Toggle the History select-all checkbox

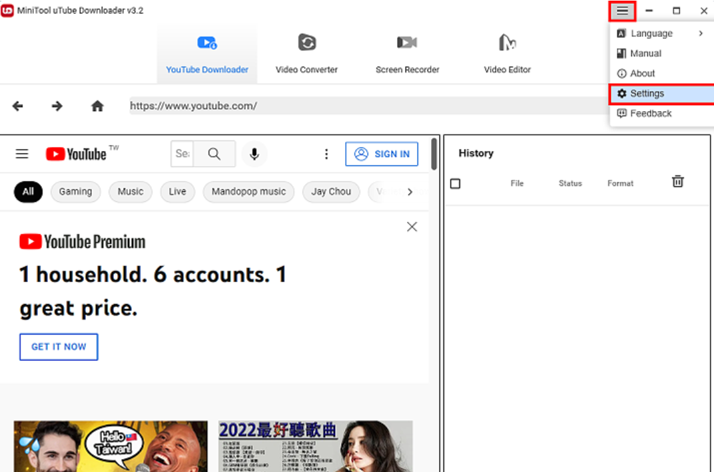pyautogui.click(x=455, y=183)
